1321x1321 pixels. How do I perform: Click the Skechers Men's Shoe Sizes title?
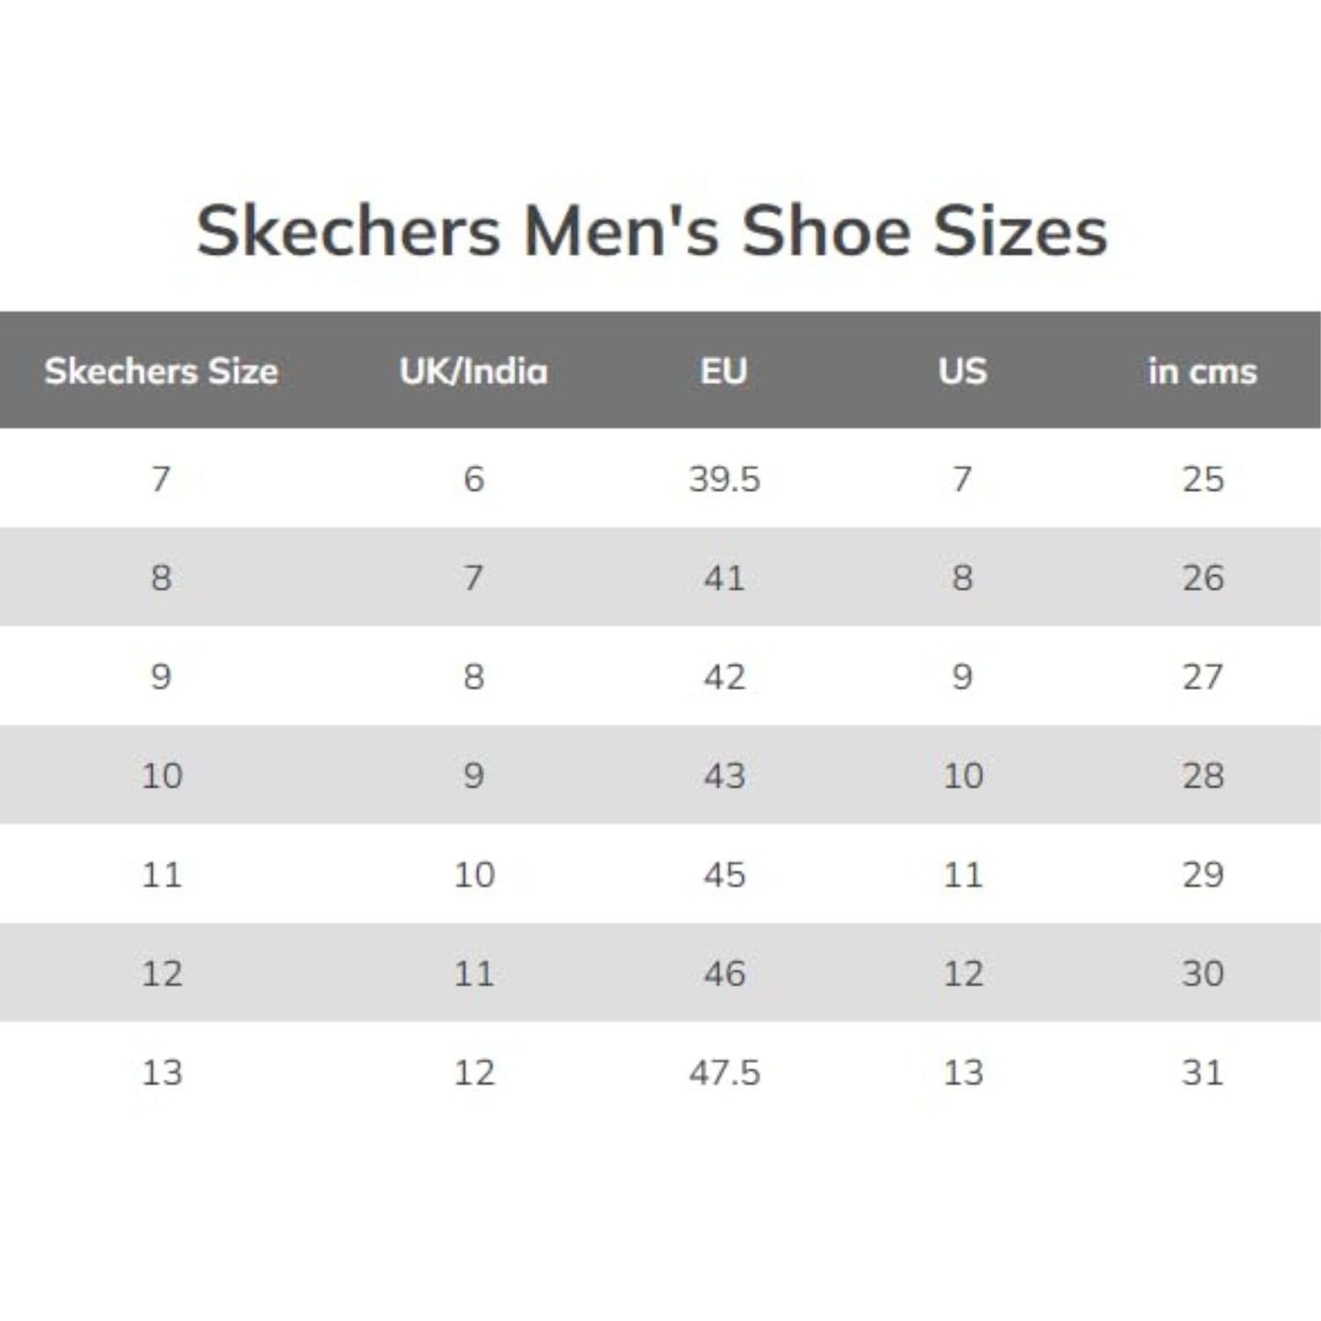(x=652, y=230)
